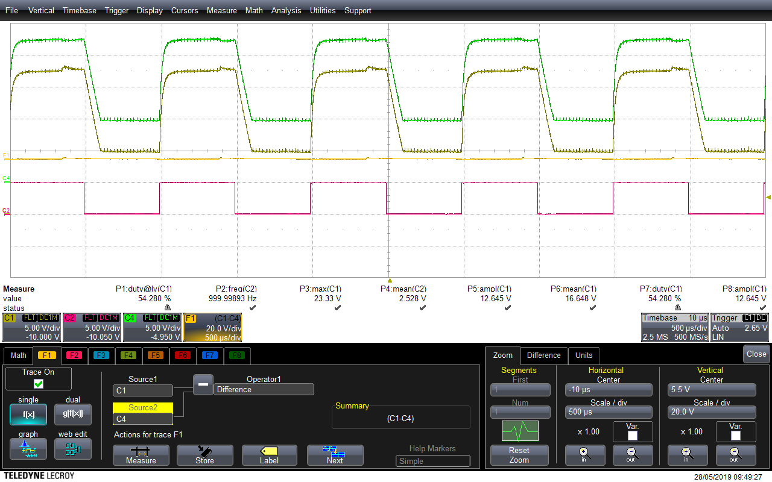Open the C1 channel descriptor box

[x=31, y=327]
